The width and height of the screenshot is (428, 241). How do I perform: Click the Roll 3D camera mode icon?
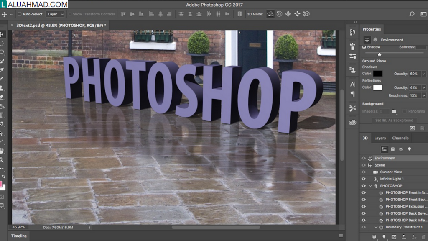point(279,14)
